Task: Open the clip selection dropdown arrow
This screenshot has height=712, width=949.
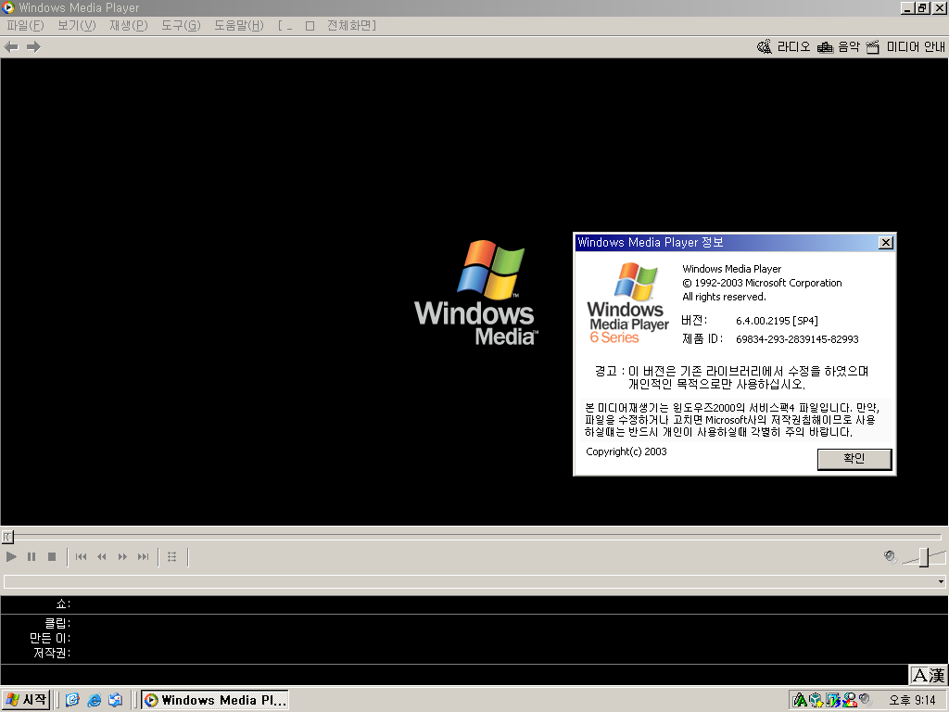Action: [x=941, y=582]
